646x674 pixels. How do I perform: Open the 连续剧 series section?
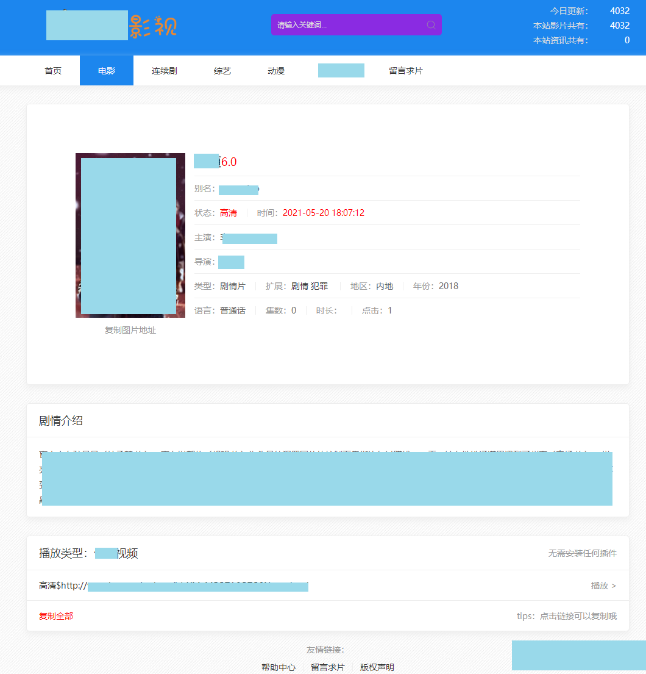(164, 70)
